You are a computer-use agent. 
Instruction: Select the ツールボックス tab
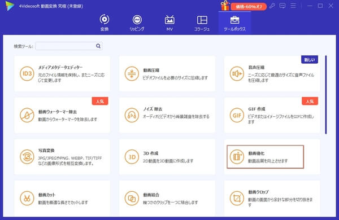point(234,23)
